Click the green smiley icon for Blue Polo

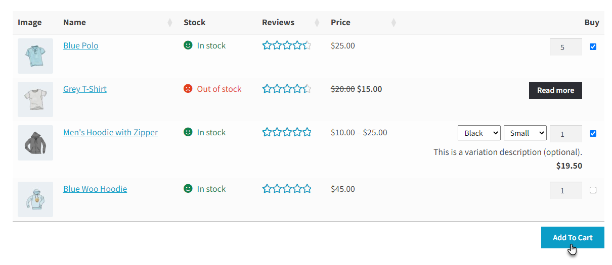click(188, 45)
